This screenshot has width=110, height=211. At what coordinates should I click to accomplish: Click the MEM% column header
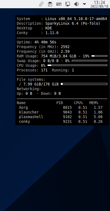pos(94,103)
